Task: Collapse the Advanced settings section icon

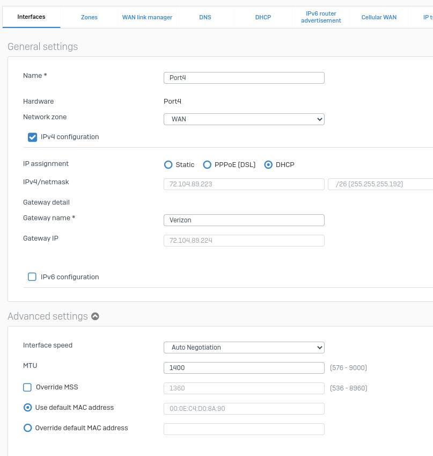Action: [95, 316]
